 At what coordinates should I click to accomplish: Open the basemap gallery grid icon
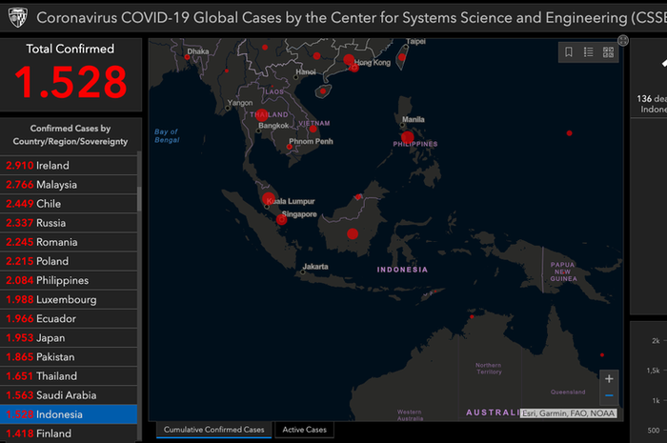tap(608, 52)
